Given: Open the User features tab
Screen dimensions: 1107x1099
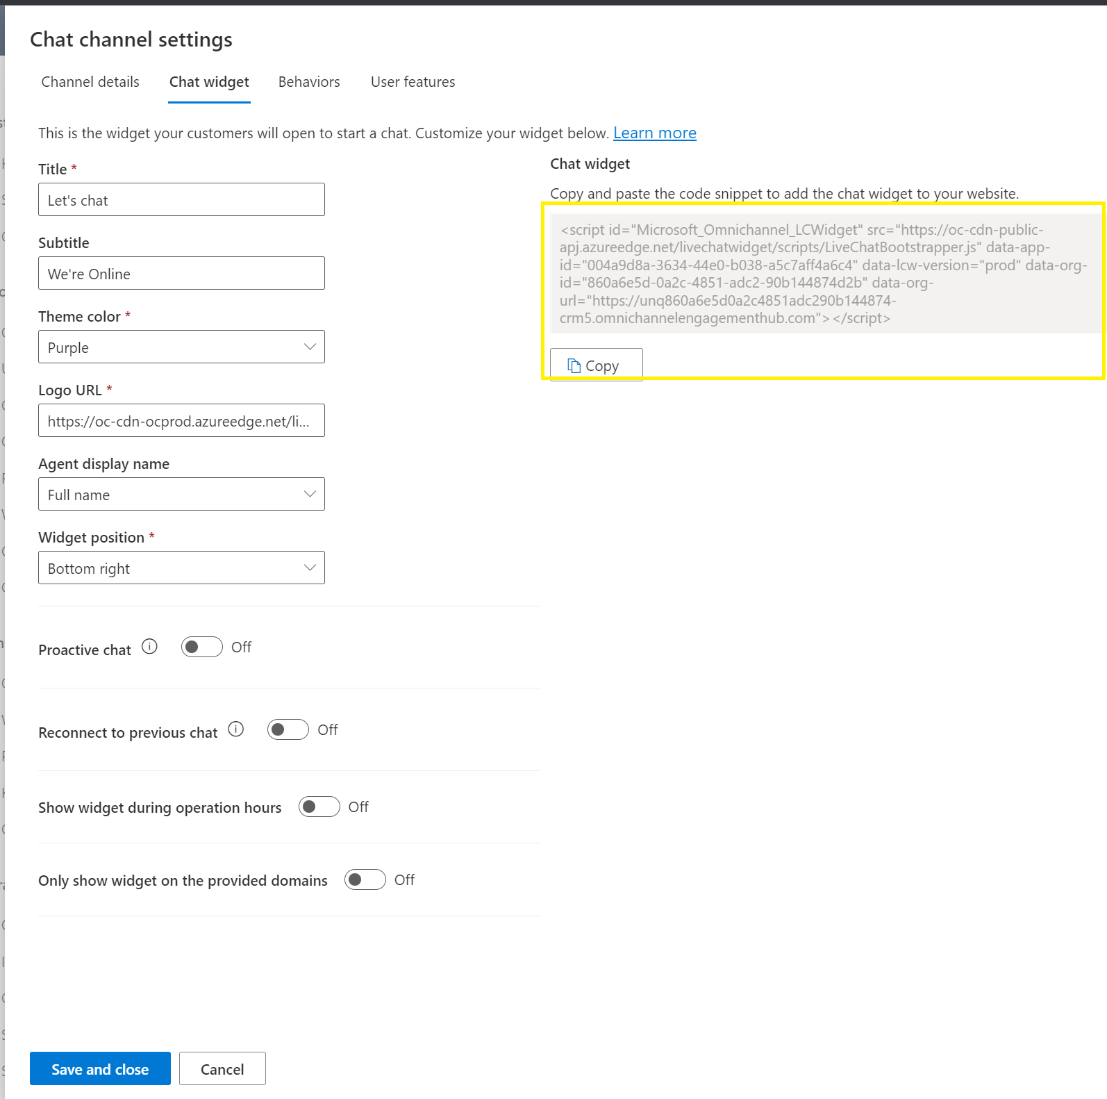Looking at the screenshot, I should point(413,82).
